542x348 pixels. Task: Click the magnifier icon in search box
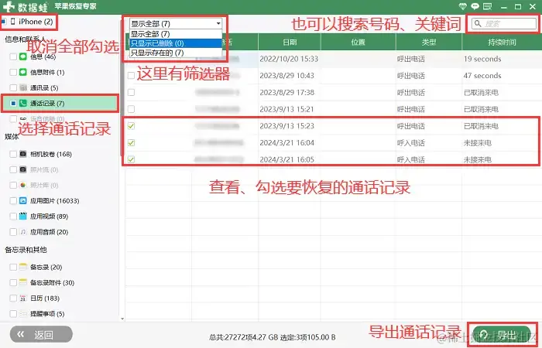(478, 23)
